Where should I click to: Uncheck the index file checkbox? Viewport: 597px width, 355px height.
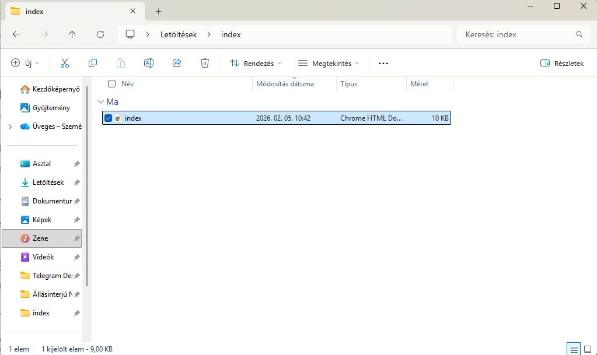108,118
